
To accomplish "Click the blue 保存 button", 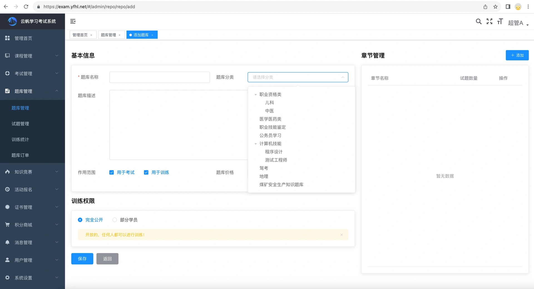I will 82,259.
